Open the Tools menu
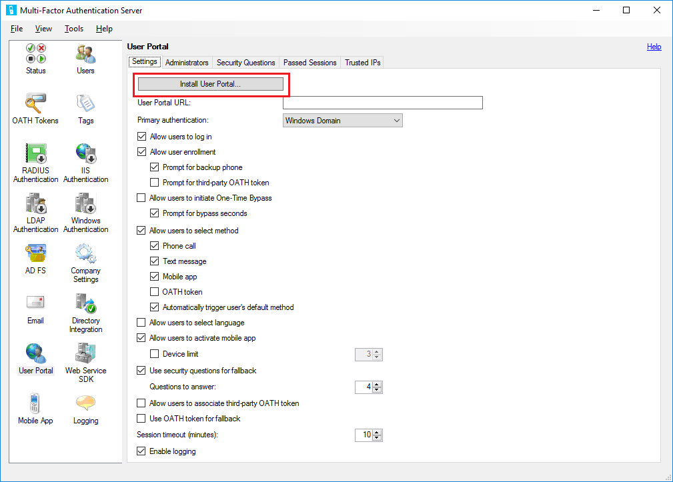Screen dimensions: 673x482 click(73, 29)
